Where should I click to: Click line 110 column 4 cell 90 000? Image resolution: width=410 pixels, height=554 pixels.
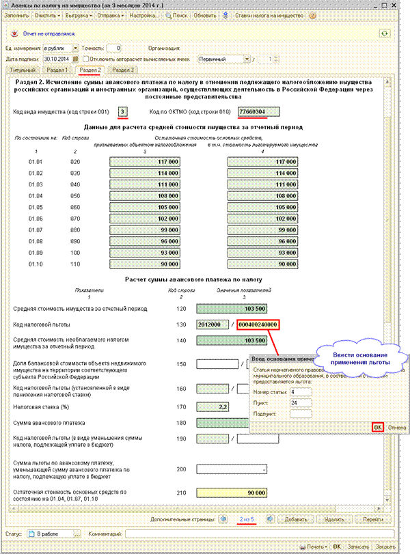click(262, 264)
